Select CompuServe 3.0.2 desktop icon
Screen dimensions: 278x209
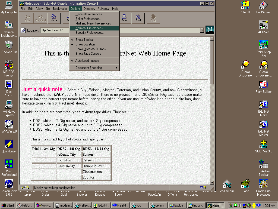click(9, 188)
